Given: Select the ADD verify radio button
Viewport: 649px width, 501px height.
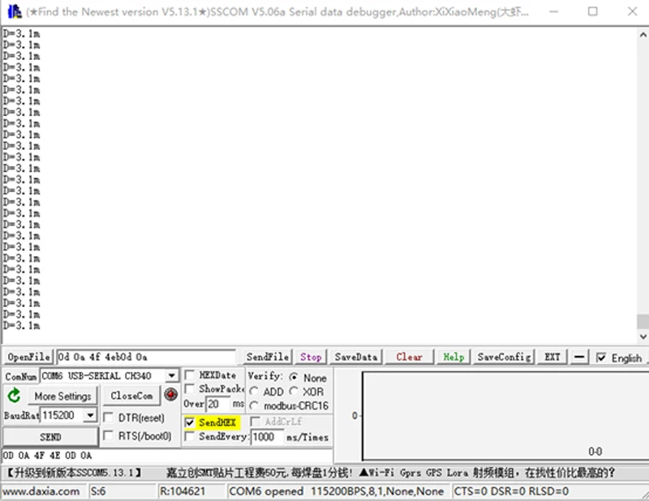Looking at the screenshot, I should tap(254, 392).
